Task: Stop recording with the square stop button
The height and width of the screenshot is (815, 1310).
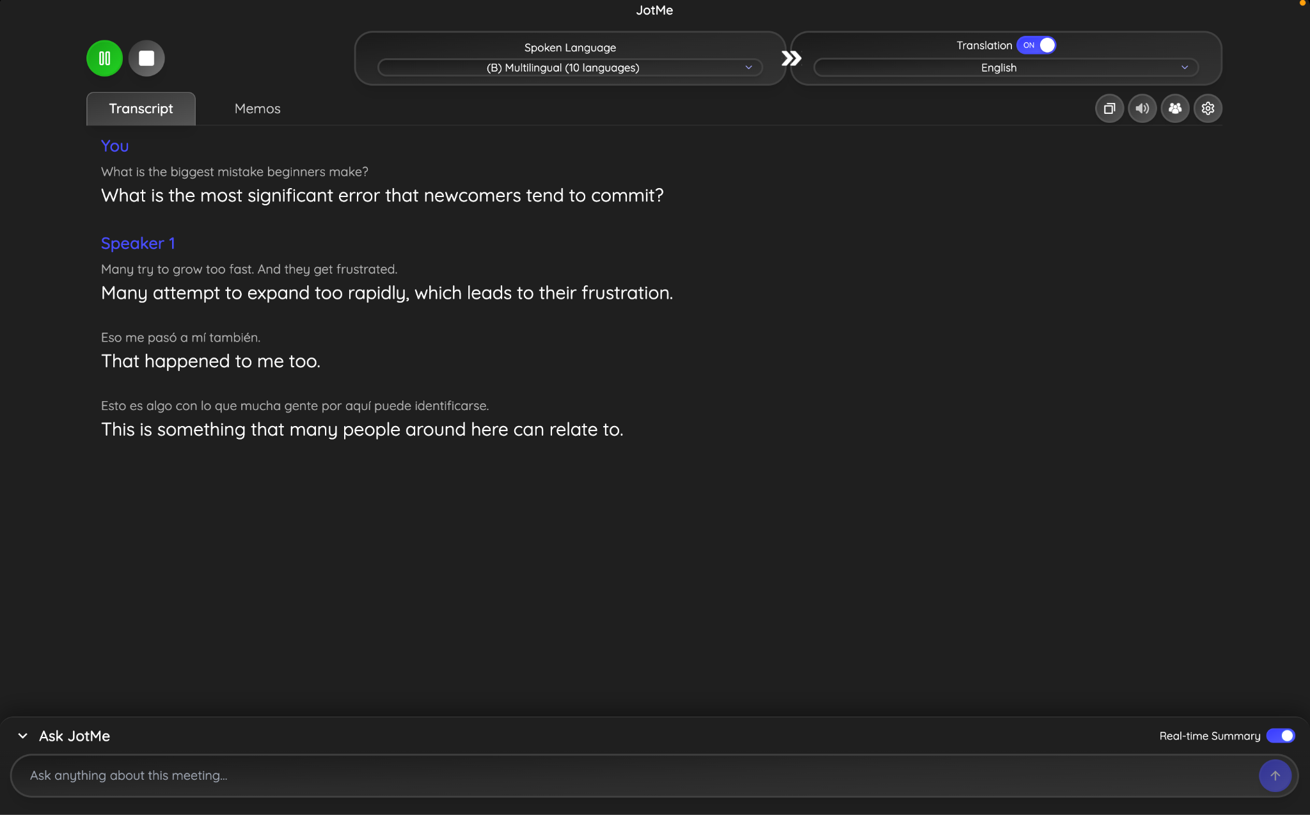Action: [x=146, y=58]
